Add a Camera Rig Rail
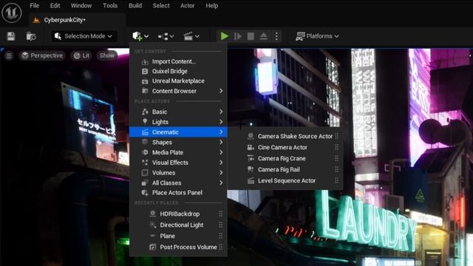 click(285, 169)
